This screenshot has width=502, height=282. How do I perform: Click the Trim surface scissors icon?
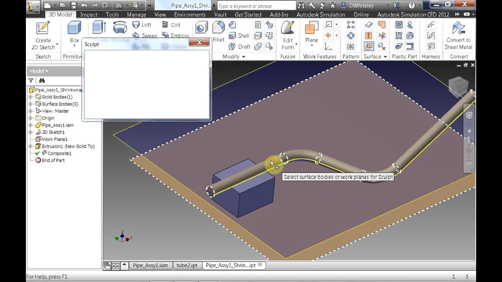point(382,36)
